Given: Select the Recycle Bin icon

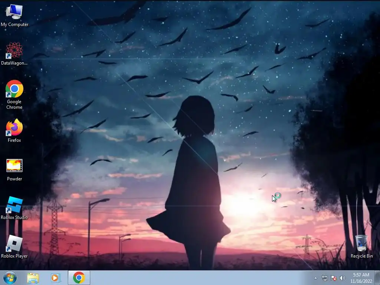Looking at the screenshot, I should tap(361, 246).
